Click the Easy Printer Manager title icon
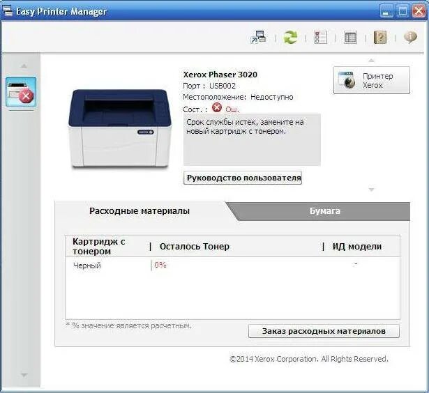Viewport: 429px width, 393px height. tap(8, 10)
